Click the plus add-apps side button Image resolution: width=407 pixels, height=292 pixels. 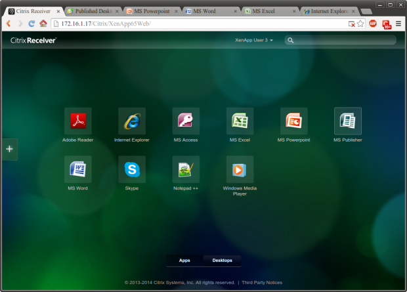tap(10, 149)
